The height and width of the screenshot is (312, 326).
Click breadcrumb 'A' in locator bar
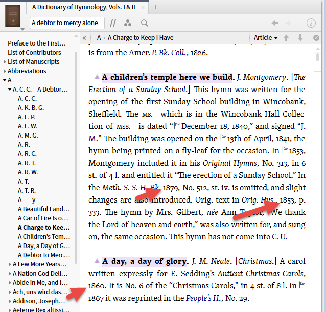[x=99, y=38]
